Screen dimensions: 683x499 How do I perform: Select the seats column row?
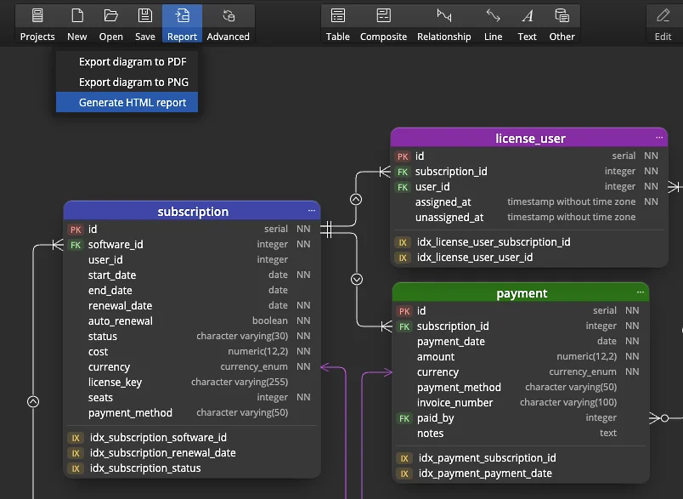[x=192, y=398]
